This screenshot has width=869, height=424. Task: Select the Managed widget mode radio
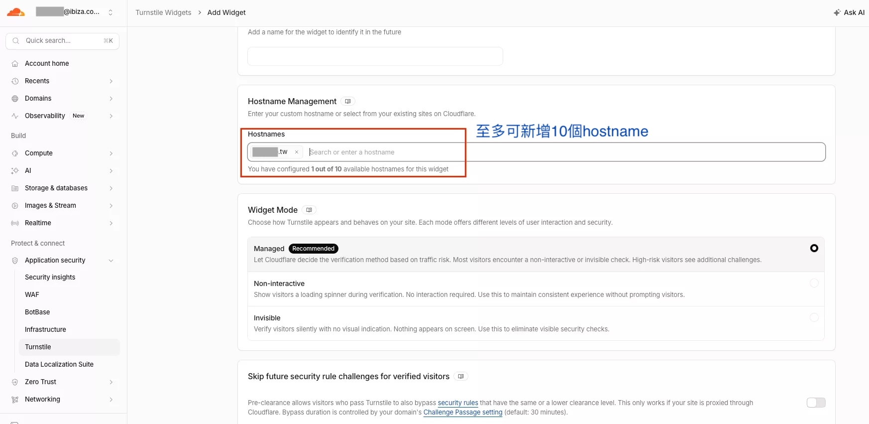pos(814,248)
